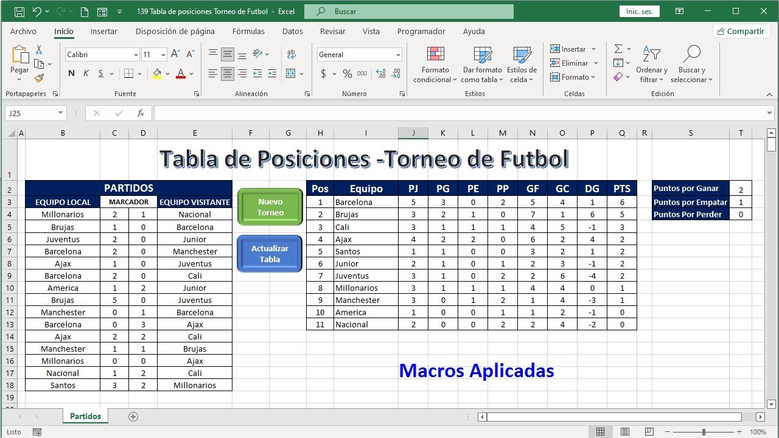Open the Name Box J25 dropdown
The width and height of the screenshot is (779, 438).
60,113
